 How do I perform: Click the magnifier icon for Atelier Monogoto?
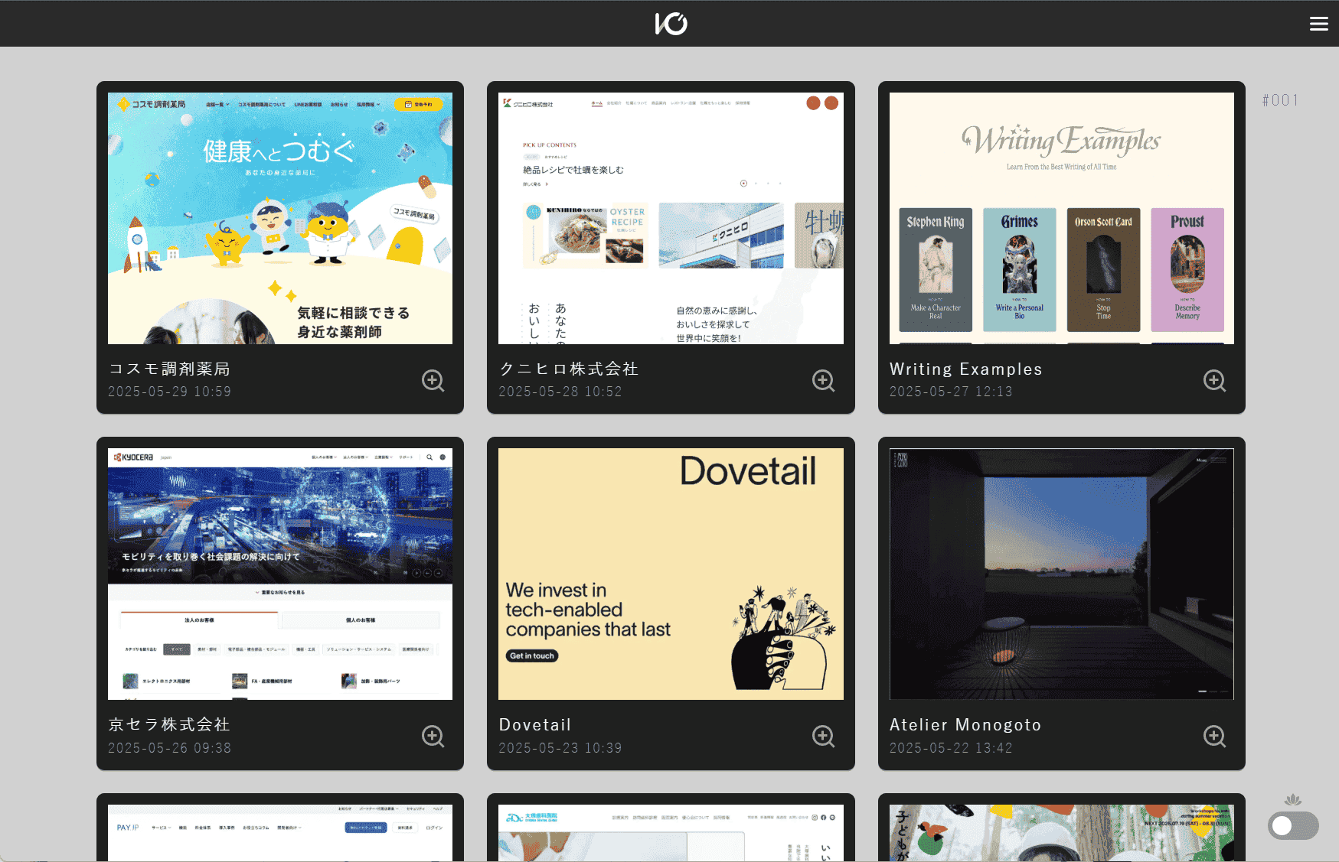click(x=1214, y=736)
